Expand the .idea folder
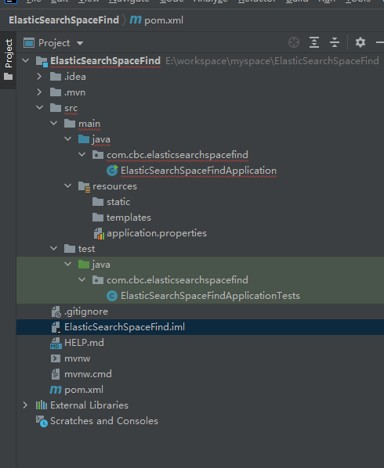 click(x=39, y=77)
